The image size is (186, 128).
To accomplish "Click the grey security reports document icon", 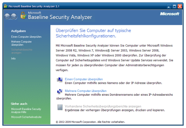I will click(x=60, y=107).
